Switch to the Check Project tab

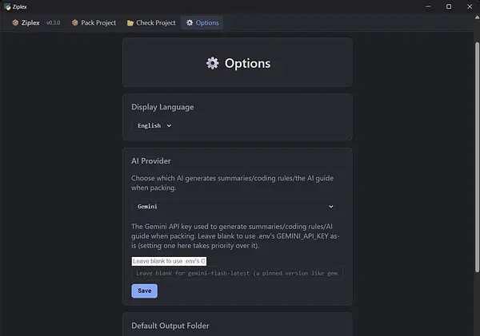[x=151, y=22]
